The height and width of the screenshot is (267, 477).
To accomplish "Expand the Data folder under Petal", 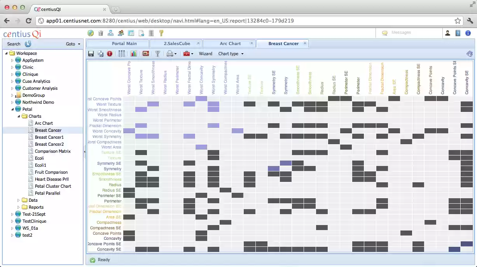I will click(17, 200).
